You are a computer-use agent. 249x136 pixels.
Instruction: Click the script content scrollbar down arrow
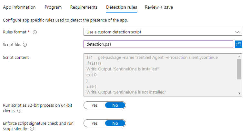(239, 93)
